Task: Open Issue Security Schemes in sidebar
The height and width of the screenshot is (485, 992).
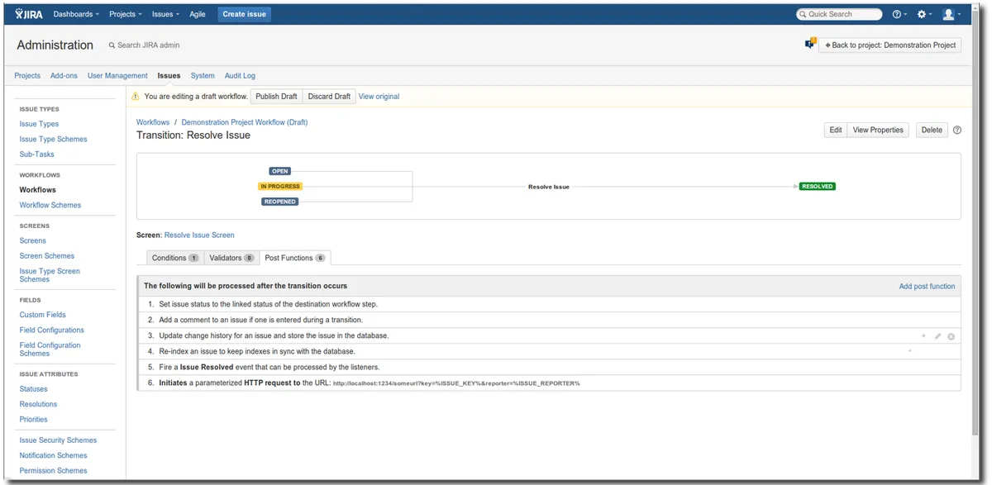Action: 58,440
